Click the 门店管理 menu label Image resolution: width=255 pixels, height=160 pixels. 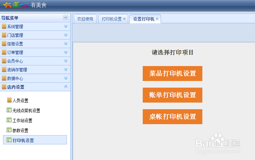15,35
